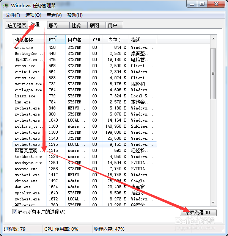
Task: Sort by the PID column header
Action: click(56, 40)
